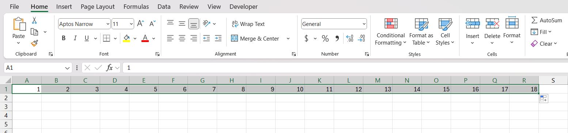Set Middle Align for cell content
Screen dimensions: 568x133
point(182,23)
